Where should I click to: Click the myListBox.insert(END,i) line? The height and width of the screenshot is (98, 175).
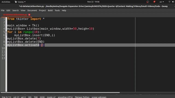pos(35,35)
